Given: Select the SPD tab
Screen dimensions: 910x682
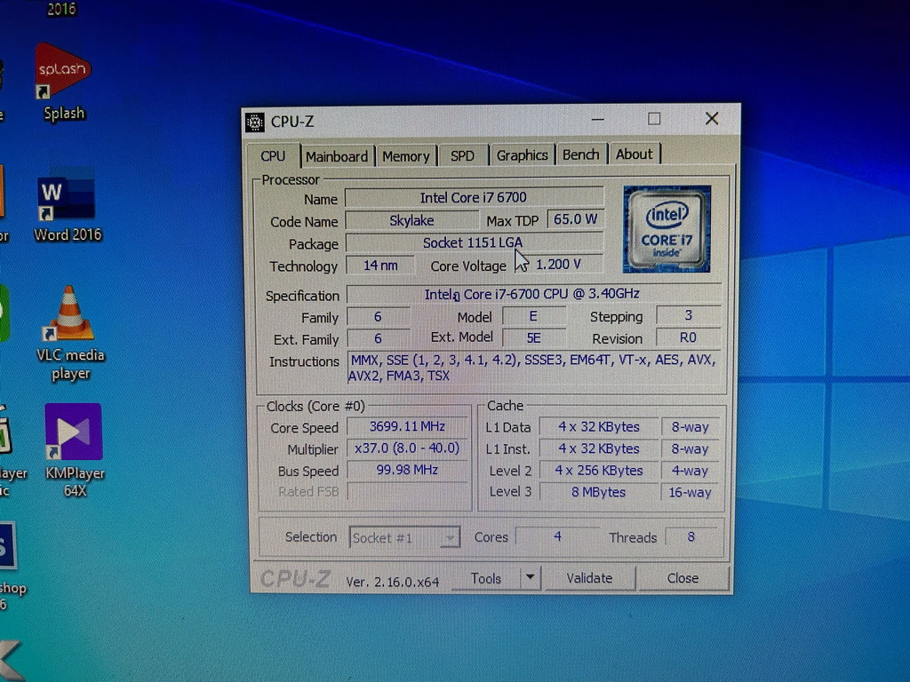Looking at the screenshot, I should point(462,155).
